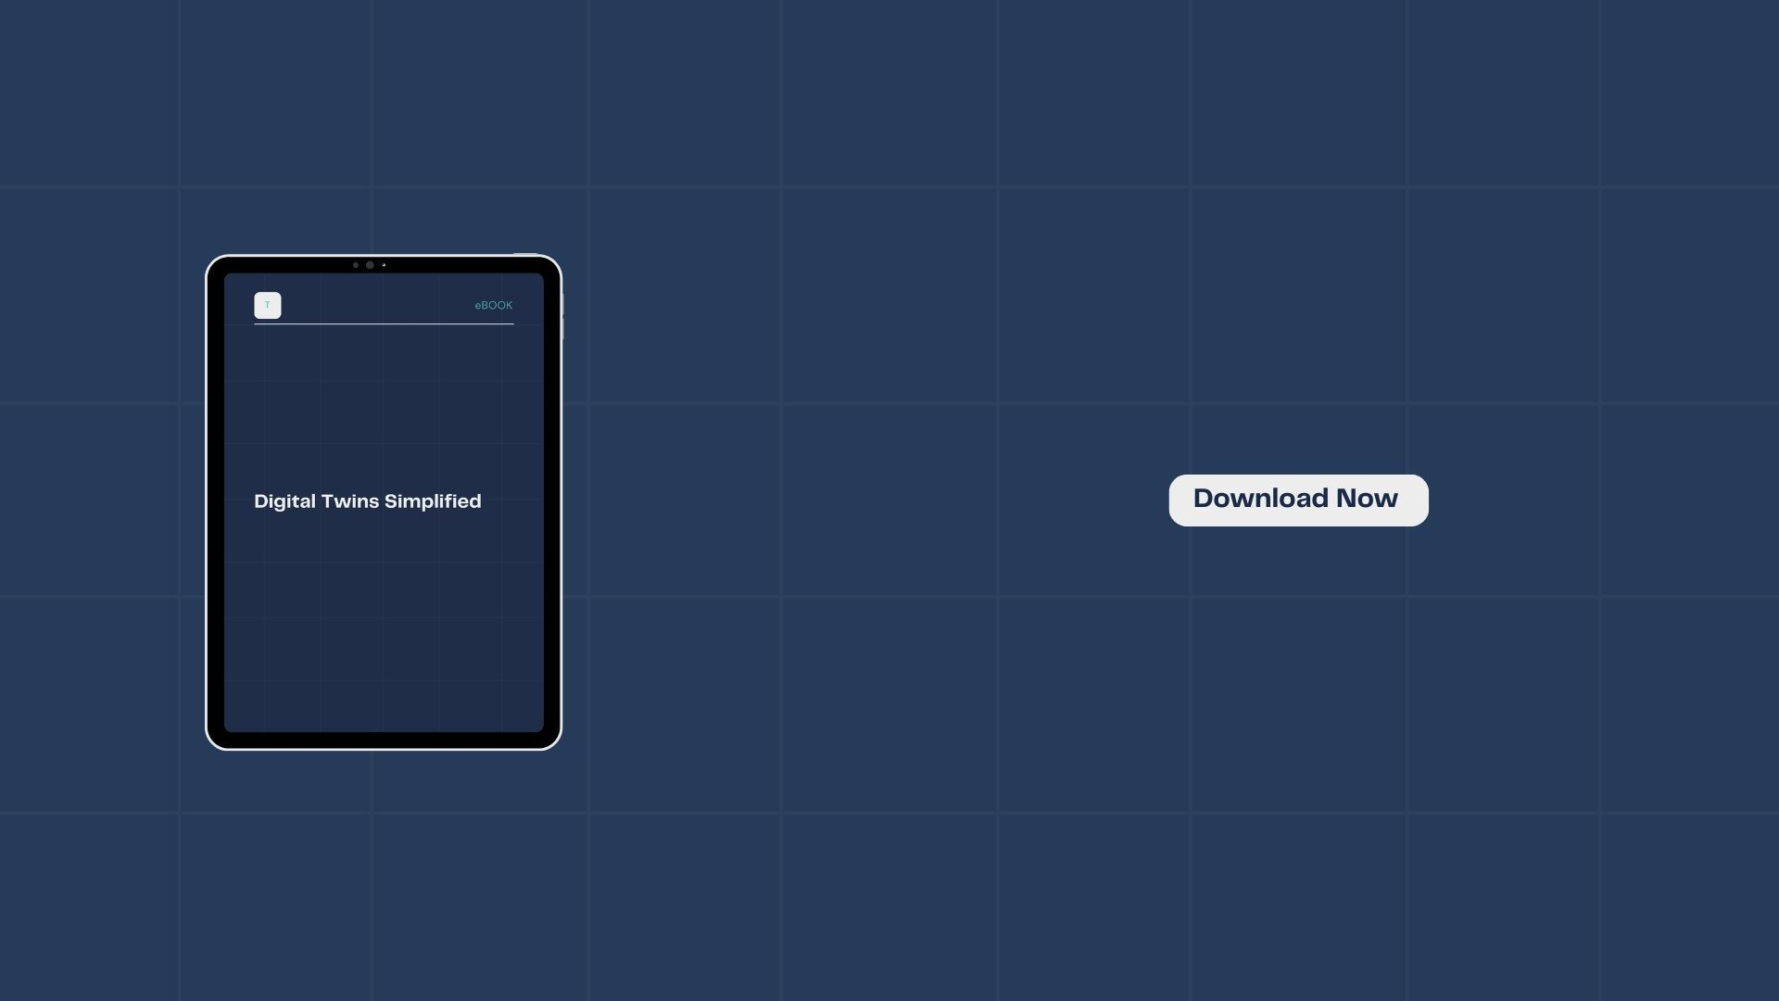
Task: Select the word Digital in the ebook title
Action: 284,501
